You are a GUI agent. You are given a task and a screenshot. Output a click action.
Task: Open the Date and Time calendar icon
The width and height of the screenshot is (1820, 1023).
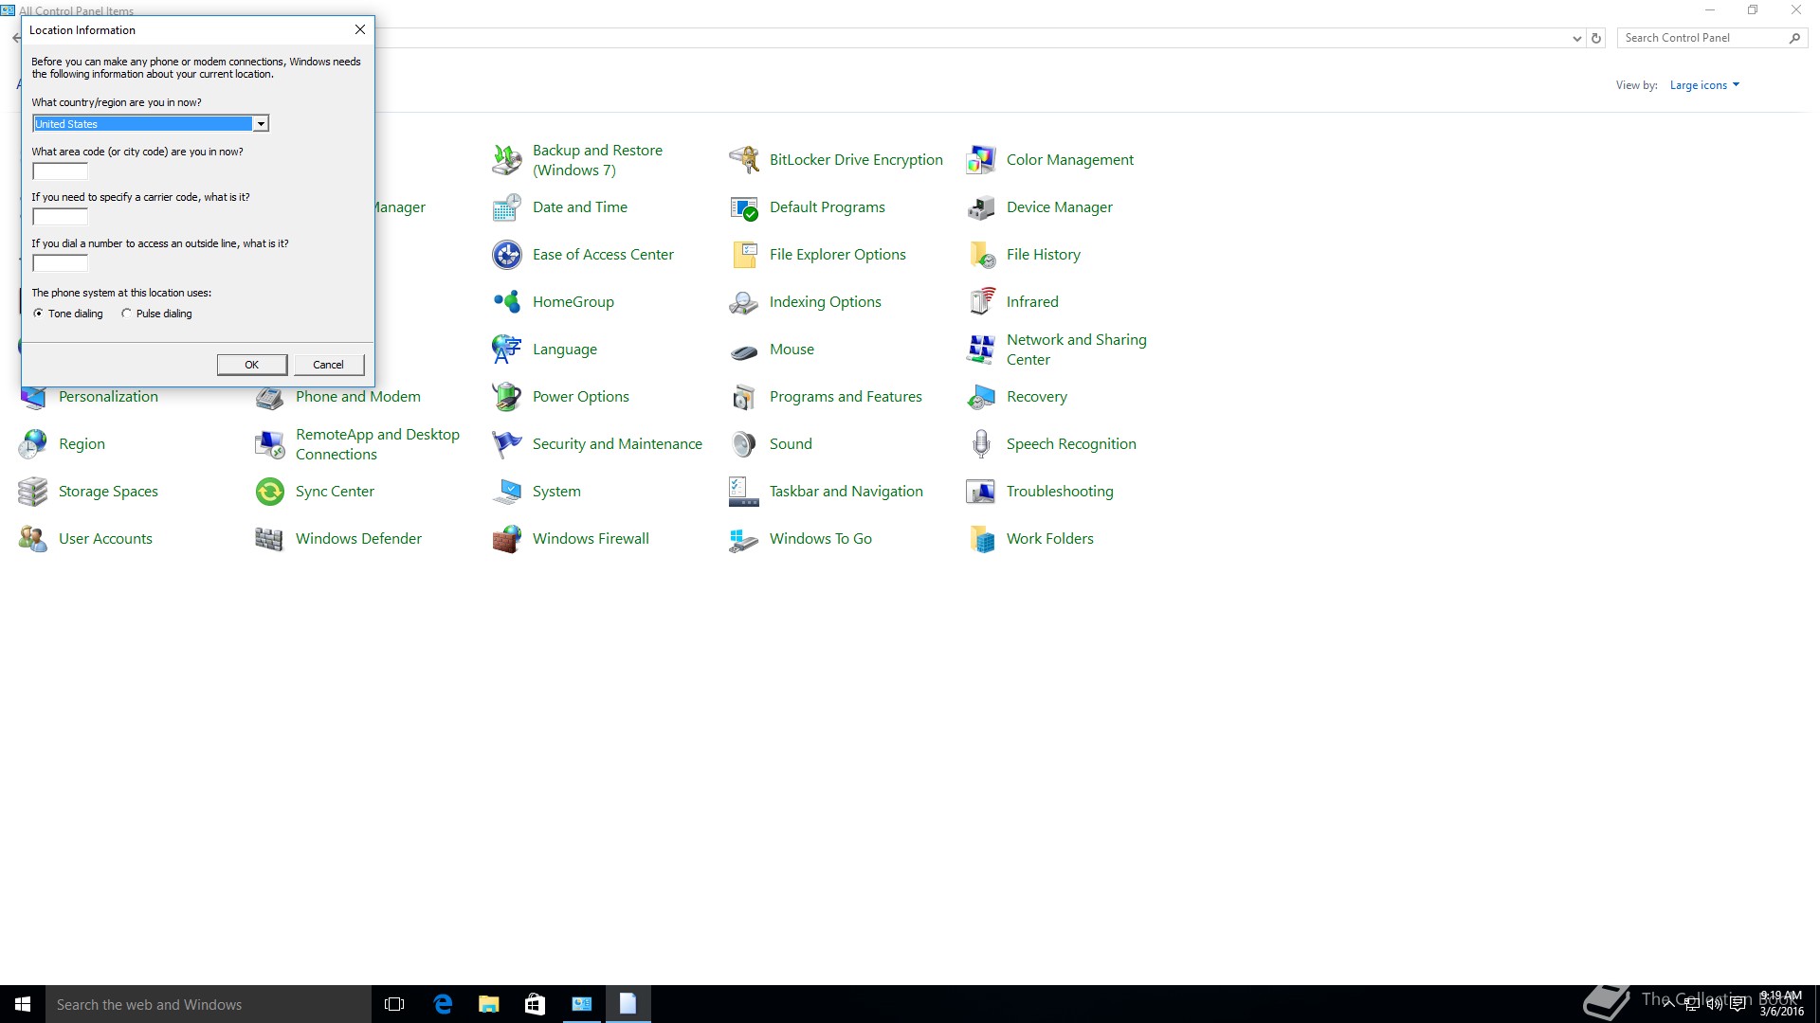click(x=507, y=207)
